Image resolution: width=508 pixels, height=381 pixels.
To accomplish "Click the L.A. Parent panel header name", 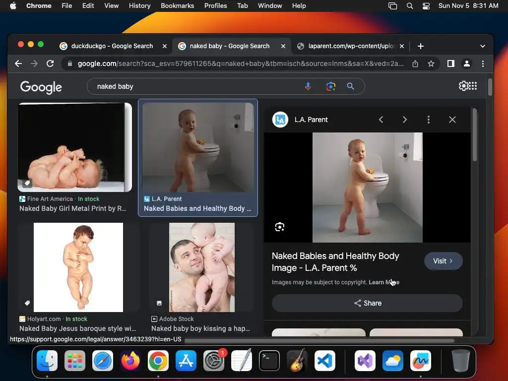I will coord(311,120).
